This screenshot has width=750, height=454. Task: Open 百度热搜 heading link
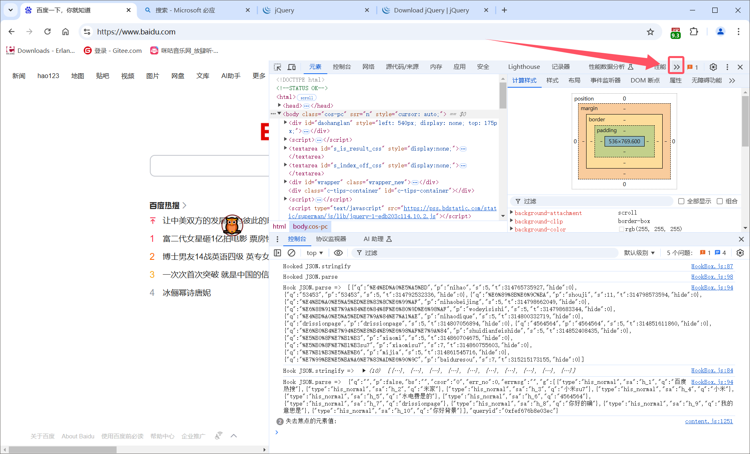pyautogui.click(x=168, y=205)
